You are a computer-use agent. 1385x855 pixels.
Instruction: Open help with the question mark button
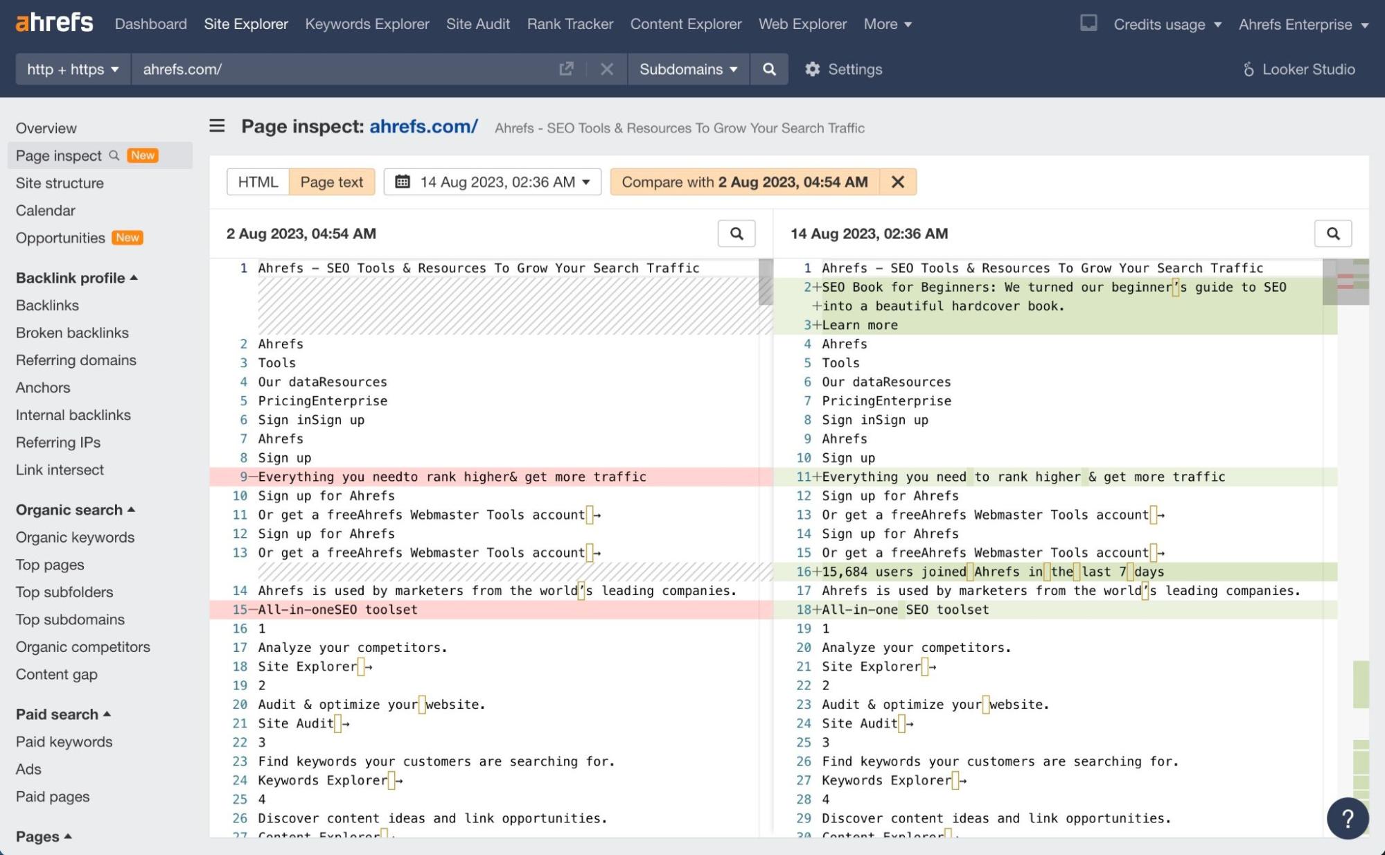point(1347,818)
